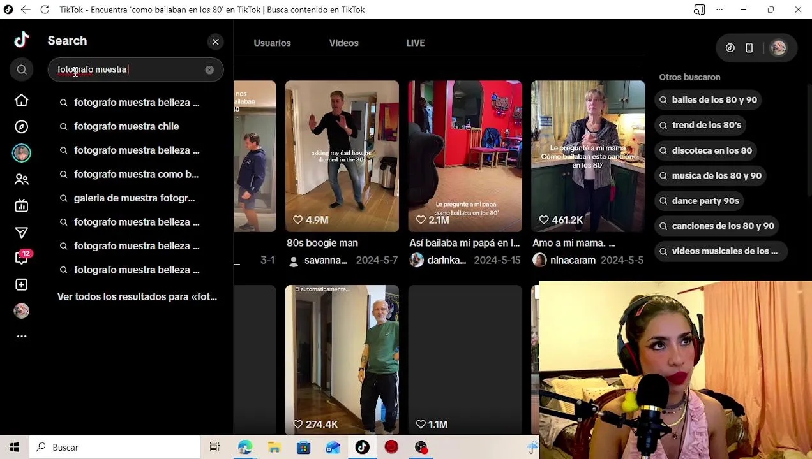Click the red round app taskbar icon
This screenshot has height=459, width=812.
(392, 448)
